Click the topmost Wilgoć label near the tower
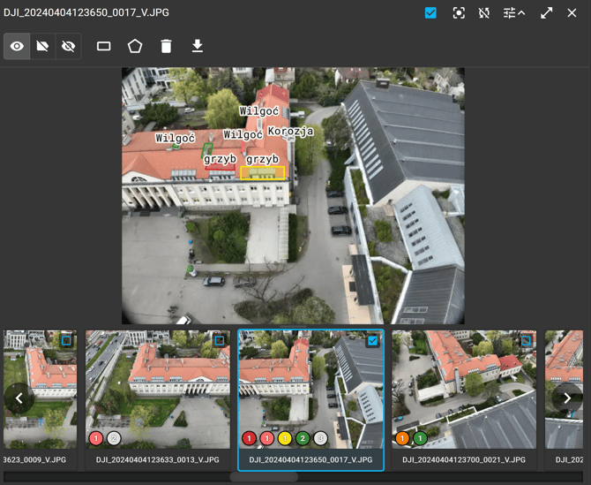 259,111
